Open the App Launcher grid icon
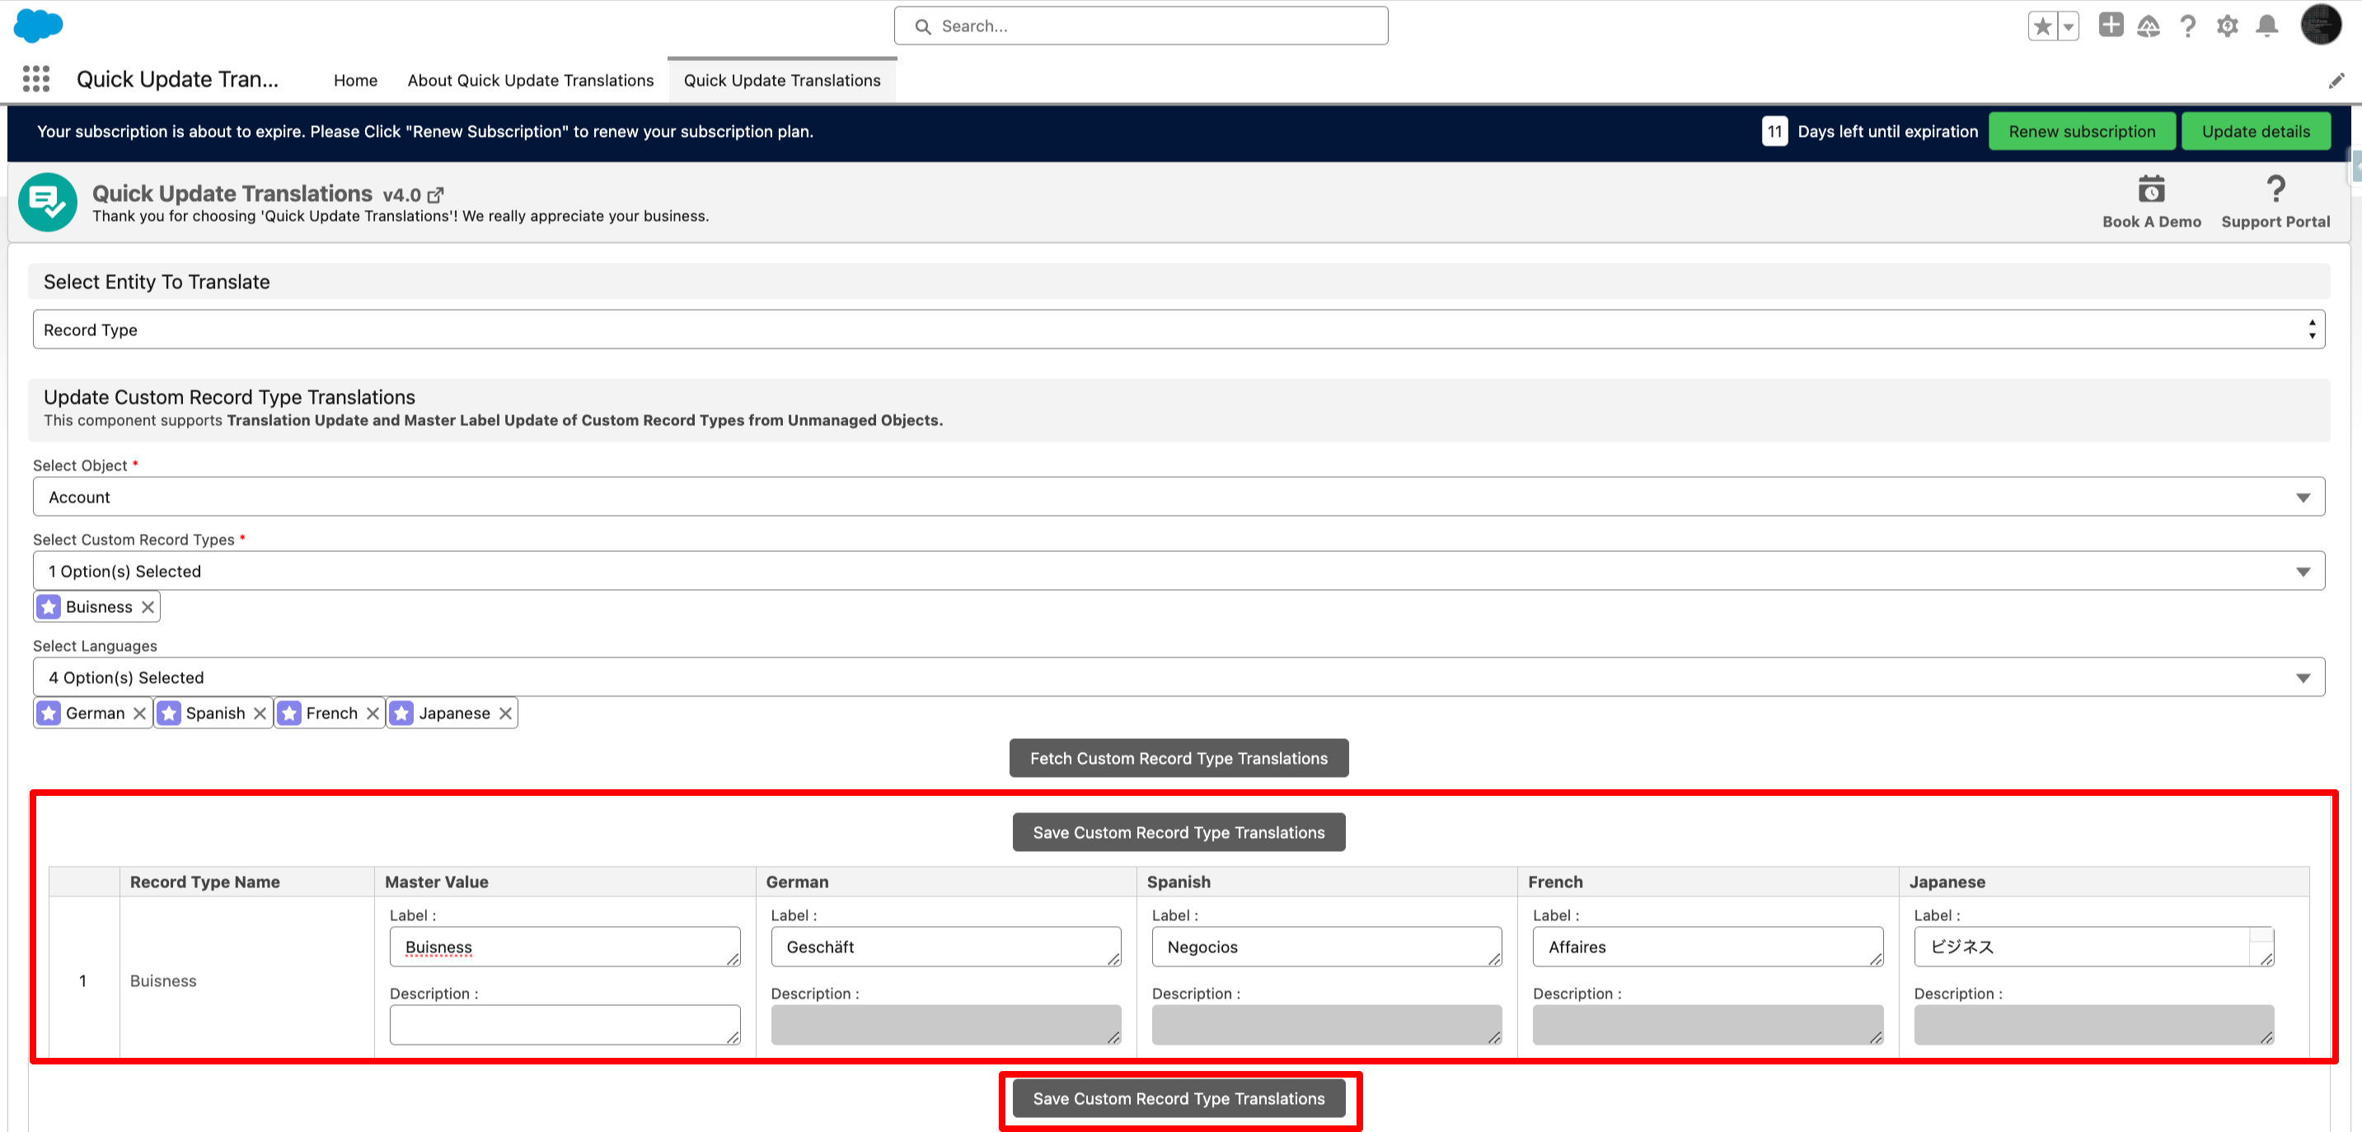This screenshot has height=1132, width=2362. 35,80
